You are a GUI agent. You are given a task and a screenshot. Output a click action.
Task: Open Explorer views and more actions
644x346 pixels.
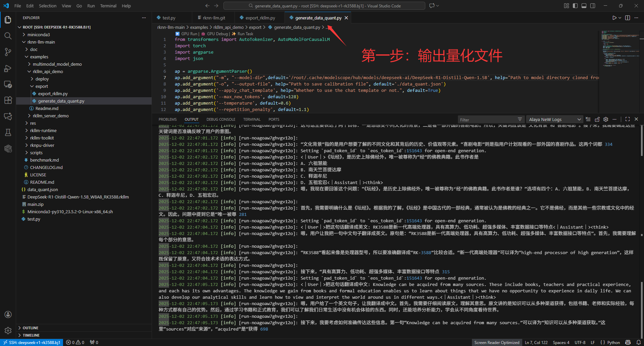144,18
